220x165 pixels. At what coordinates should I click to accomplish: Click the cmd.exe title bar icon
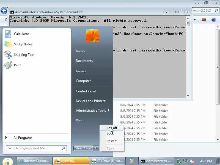pyautogui.click(x=12, y=12)
